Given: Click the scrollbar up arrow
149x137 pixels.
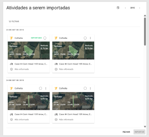Looking at the screenshot, I should pos(145,15).
